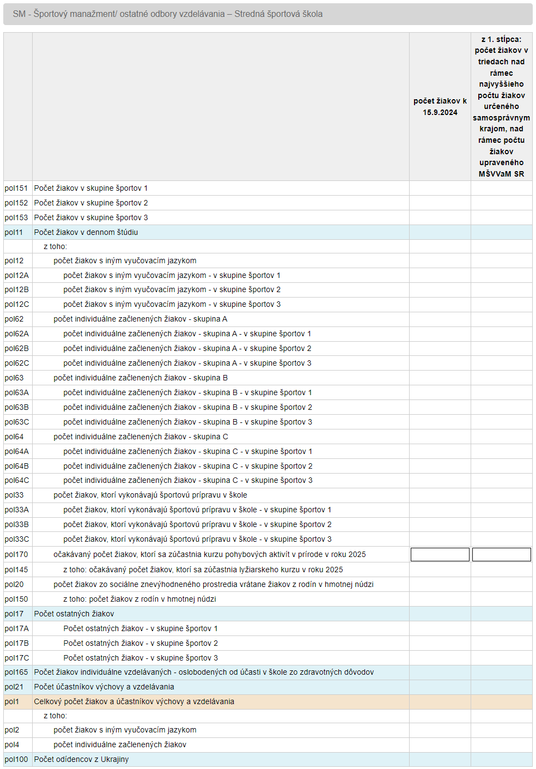Screen dimensions: 536x769
Task: Click the pol170 student count input field
Action: coord(440,554)
